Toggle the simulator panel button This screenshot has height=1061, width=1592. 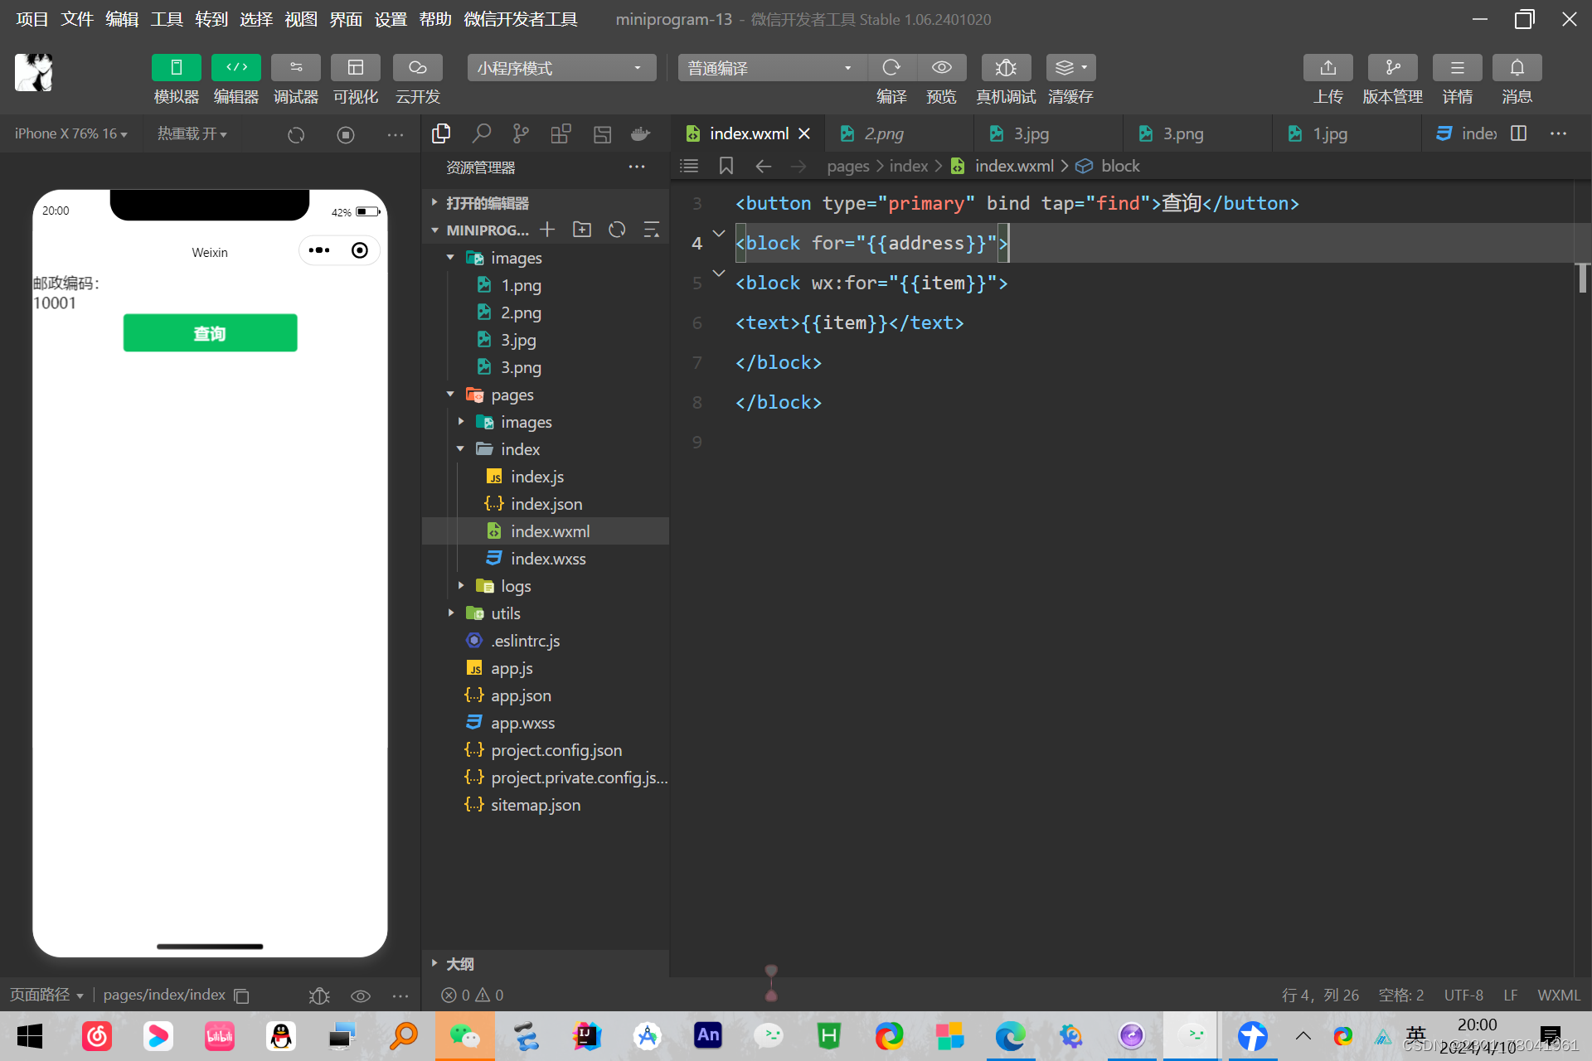tap(176, 68)
